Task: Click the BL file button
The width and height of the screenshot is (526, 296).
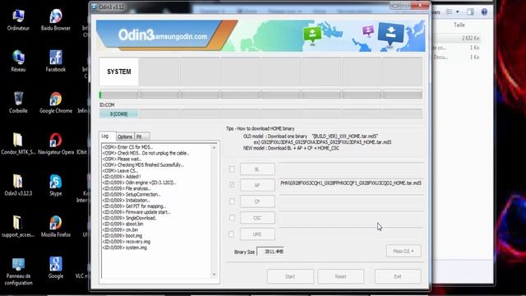Action: [257, 169]
